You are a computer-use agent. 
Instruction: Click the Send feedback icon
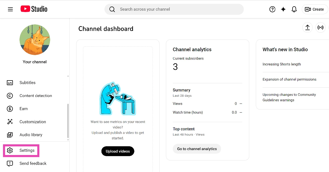(10, 163)
